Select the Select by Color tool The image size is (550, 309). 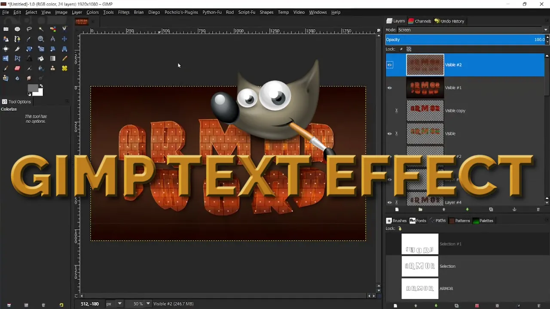[53, 29]
